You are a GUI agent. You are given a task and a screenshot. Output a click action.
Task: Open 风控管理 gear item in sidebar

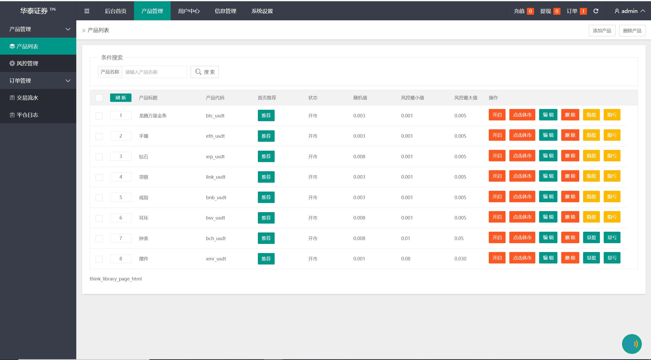point(38,63)
